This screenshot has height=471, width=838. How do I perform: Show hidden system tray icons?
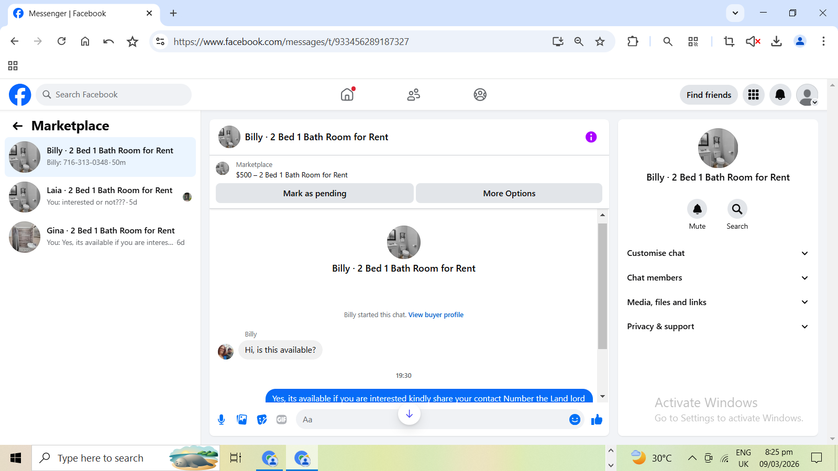pyautogui.click(x=692, y=458)
